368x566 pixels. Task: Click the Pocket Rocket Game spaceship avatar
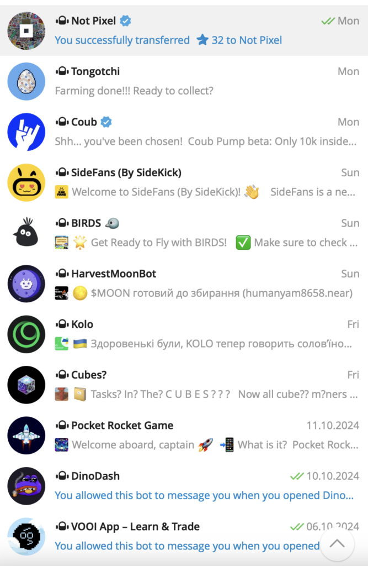[x=26, y=435]
